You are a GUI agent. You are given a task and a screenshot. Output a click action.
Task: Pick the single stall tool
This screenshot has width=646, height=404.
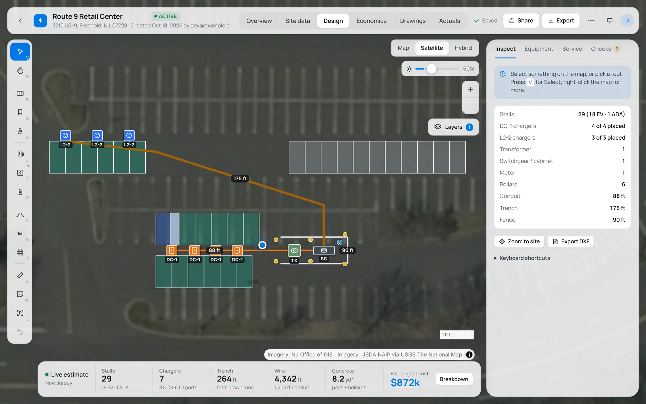point(20,112)
